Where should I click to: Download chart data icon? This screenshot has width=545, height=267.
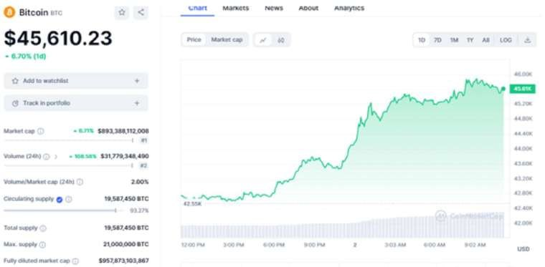[x=527, y=40]
